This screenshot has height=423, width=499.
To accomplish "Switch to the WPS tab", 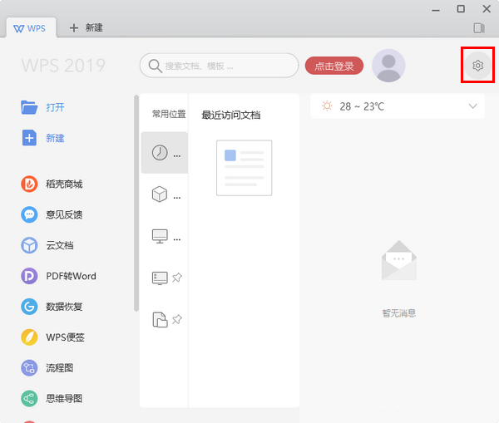I will click(32, 27).
